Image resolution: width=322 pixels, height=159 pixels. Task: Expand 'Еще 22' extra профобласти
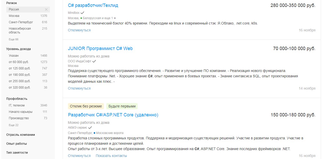coord(9,125)
